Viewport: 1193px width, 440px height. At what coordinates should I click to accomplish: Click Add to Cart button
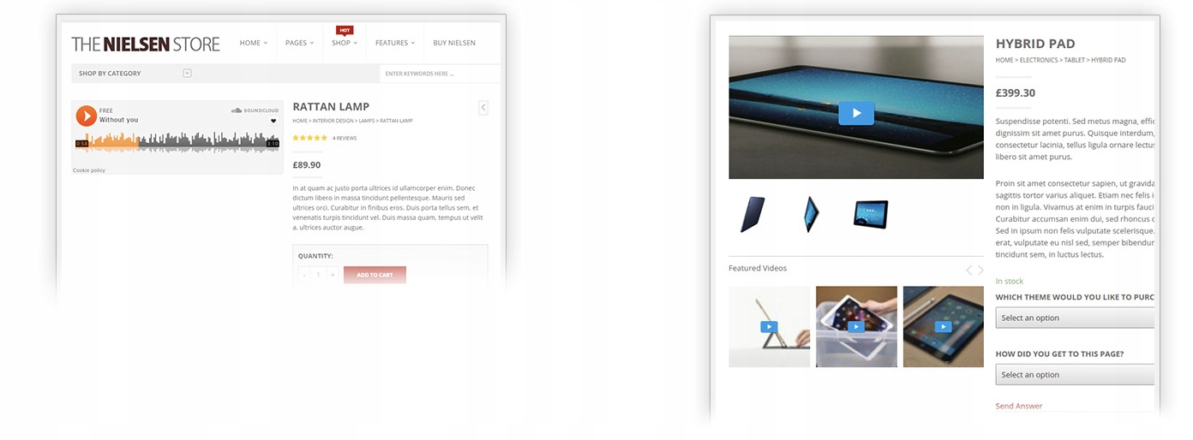point(375,275)
